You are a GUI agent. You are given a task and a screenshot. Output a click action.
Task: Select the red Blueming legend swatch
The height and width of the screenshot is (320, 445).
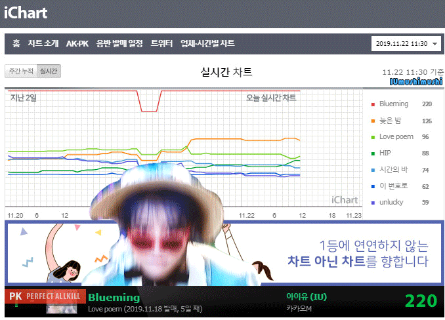click(373, 104)
